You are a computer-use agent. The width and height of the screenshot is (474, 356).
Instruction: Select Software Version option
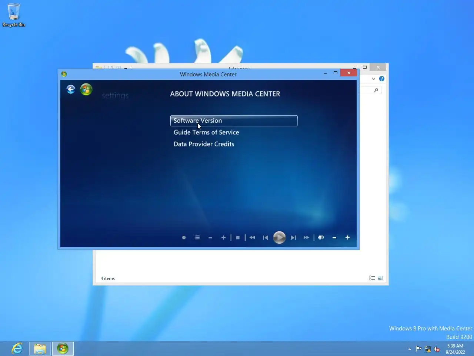234,121
